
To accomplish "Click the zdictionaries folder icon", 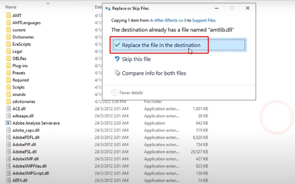I will 8,102.
